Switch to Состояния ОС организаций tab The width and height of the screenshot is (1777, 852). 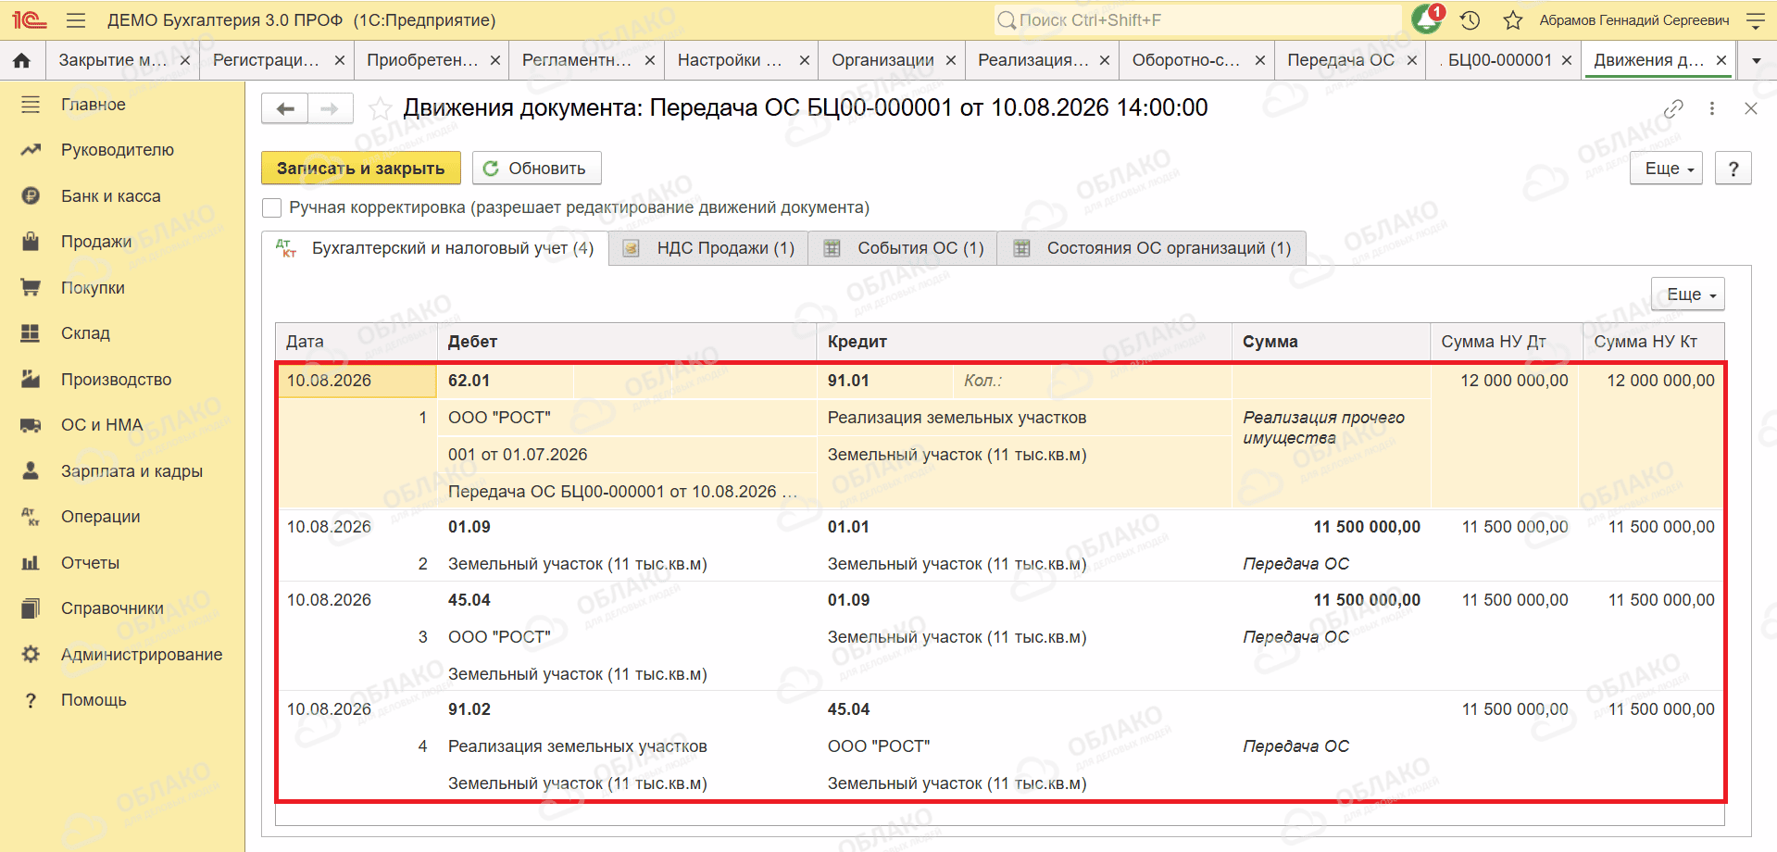click(1152, 248)
